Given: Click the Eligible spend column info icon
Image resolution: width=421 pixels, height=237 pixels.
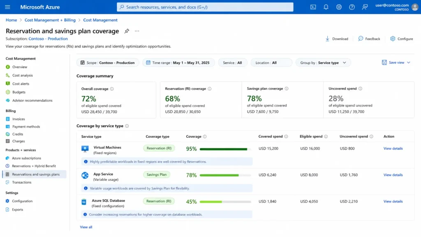Looking at the screenshot, I should click(x=326, y=137).
